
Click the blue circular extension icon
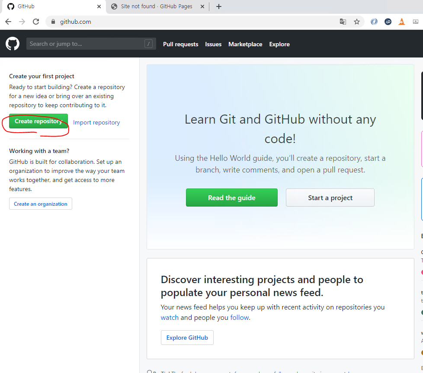coord(374,22)
